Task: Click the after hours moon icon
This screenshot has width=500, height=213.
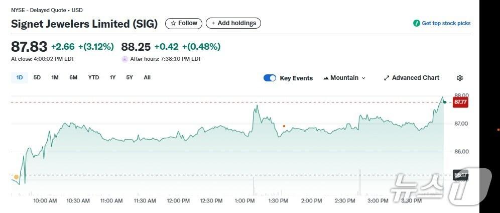Action: (x=124, y=59)
